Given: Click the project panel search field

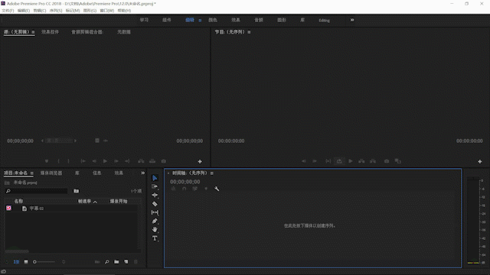Looking at the screenshot, I should click(36, 191).
